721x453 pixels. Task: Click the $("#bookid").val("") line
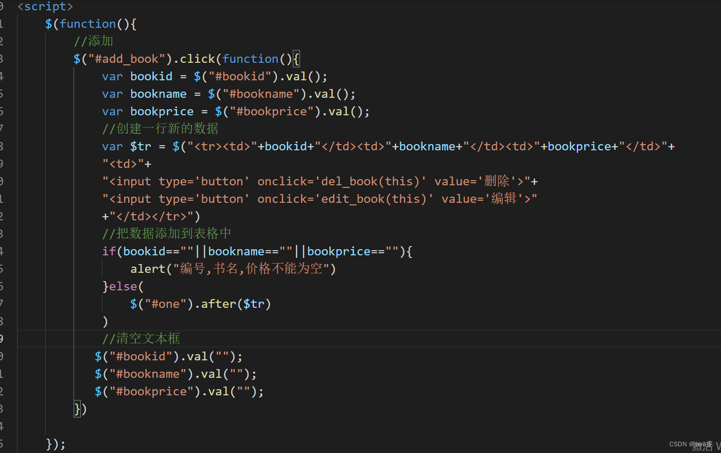coord(168,356)
